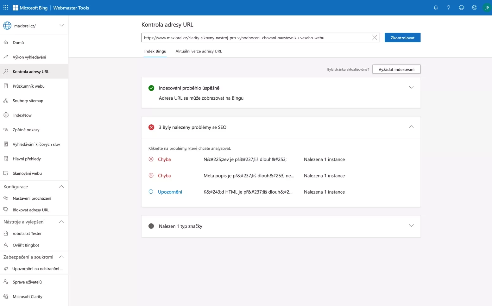The height and width of the screenshot is (306, 492).
Task: Expand the Indexování proběhlo úspěšně panel
Action: pos(411,87)
